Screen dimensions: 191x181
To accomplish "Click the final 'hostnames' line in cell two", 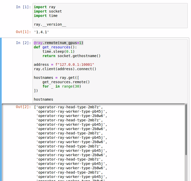I will coord(44,100).
